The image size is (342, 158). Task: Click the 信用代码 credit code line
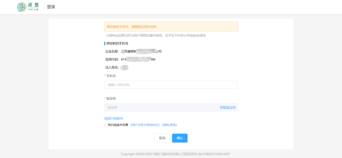[x=130, y=59]
